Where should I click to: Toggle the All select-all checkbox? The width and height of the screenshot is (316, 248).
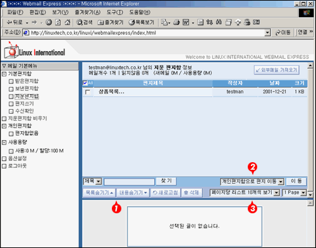[85, 83]
